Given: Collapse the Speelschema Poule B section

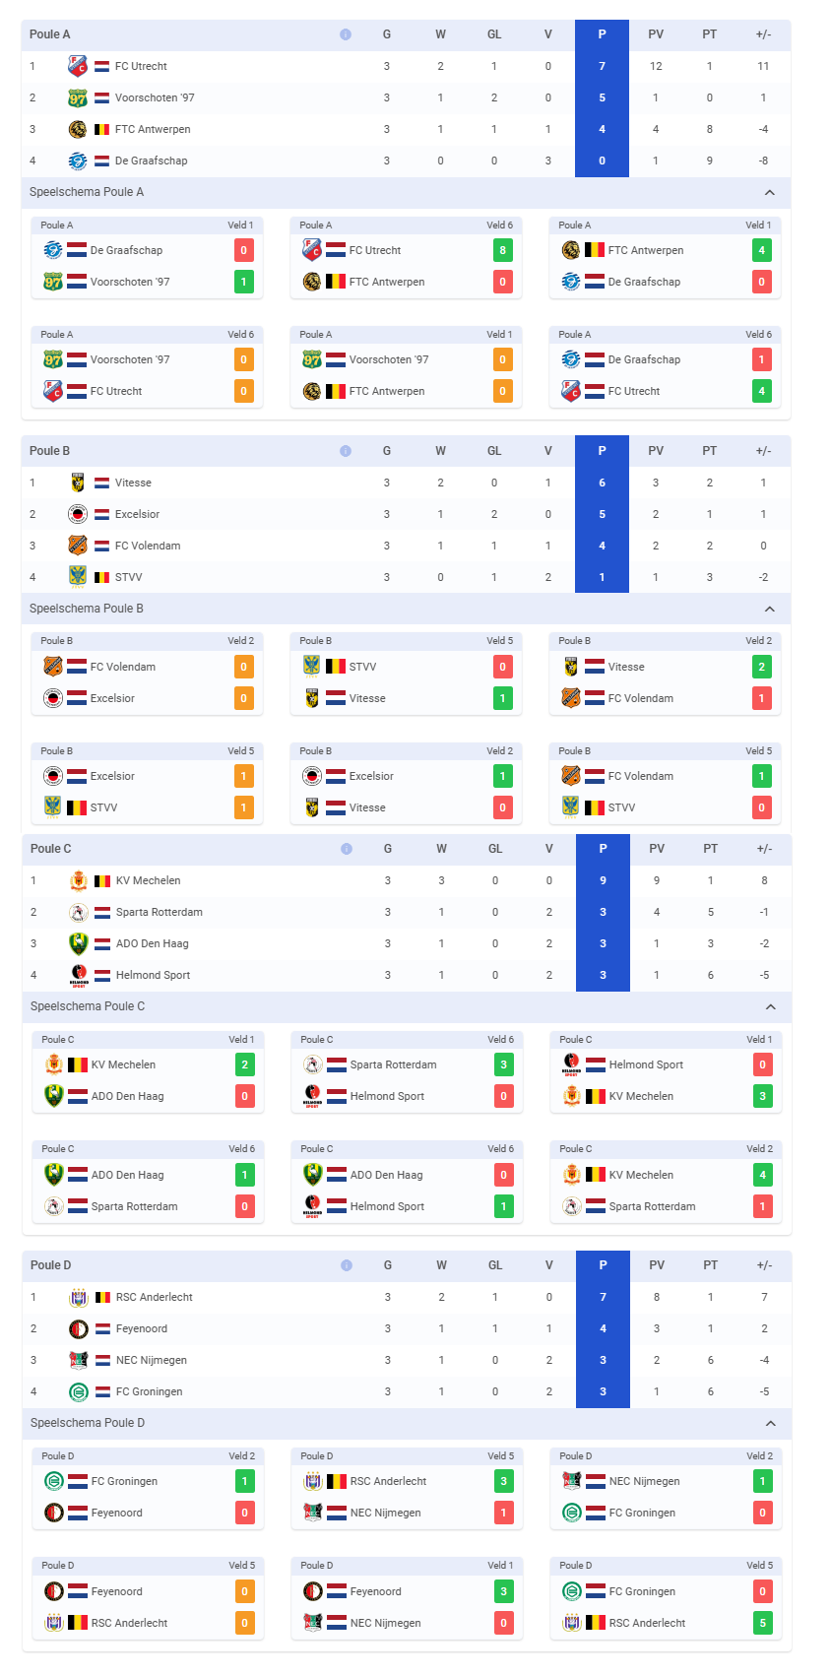Looking at the screenshot, I should [x=770, y=609].
